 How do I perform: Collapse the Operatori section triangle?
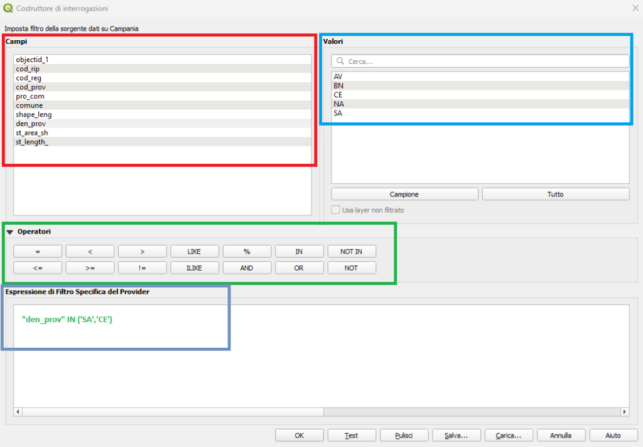click(x=10, y=232)
